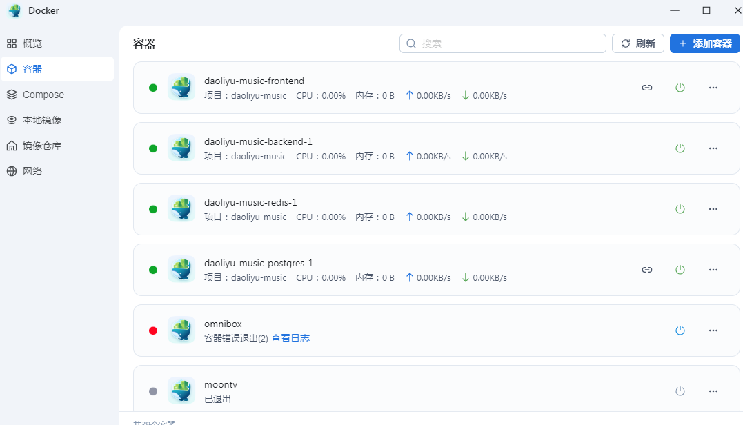Viewport: 743px width, 425px height.
Task: Click the moontv container icon
Action: [x=181, y=391]
